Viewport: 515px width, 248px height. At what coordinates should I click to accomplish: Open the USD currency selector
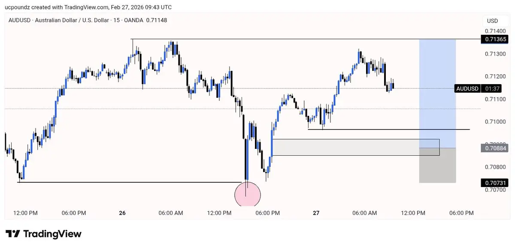[x=492, y=21]
